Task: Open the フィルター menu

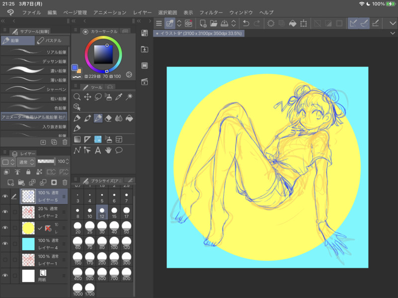Action: coord(211,12)
